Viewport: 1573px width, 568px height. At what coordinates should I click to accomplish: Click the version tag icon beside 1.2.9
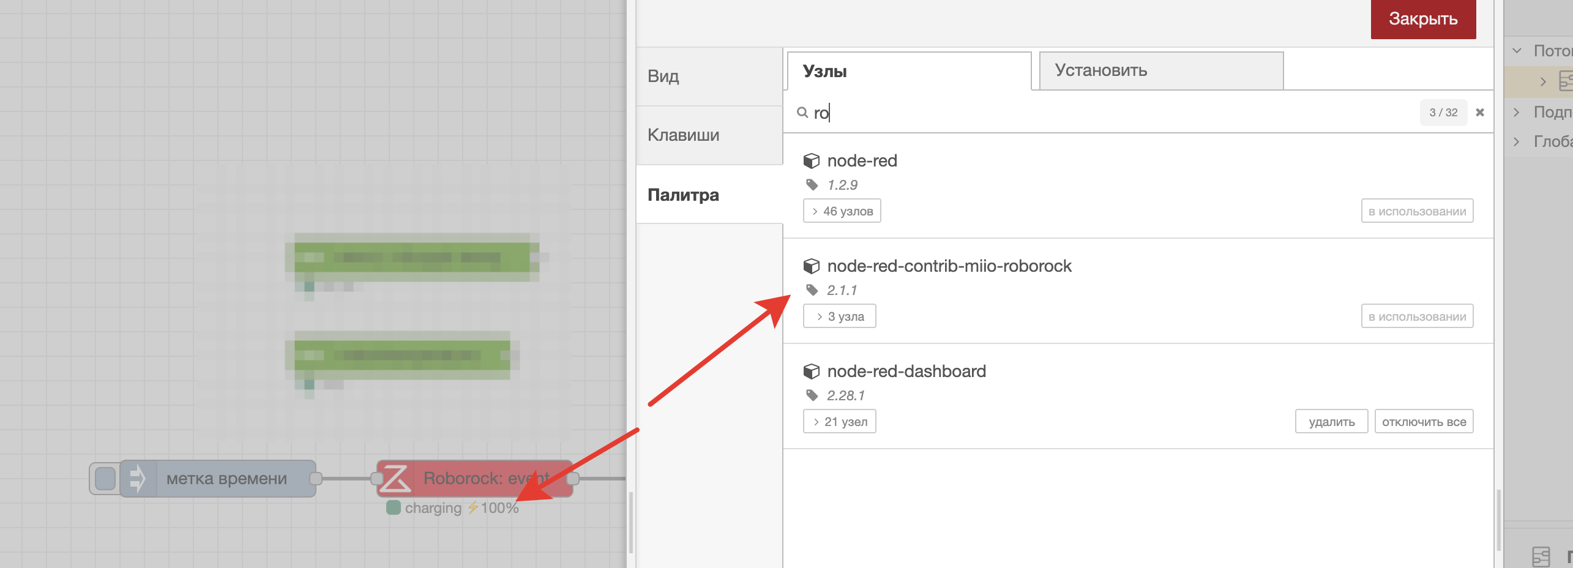coord(812,185)
